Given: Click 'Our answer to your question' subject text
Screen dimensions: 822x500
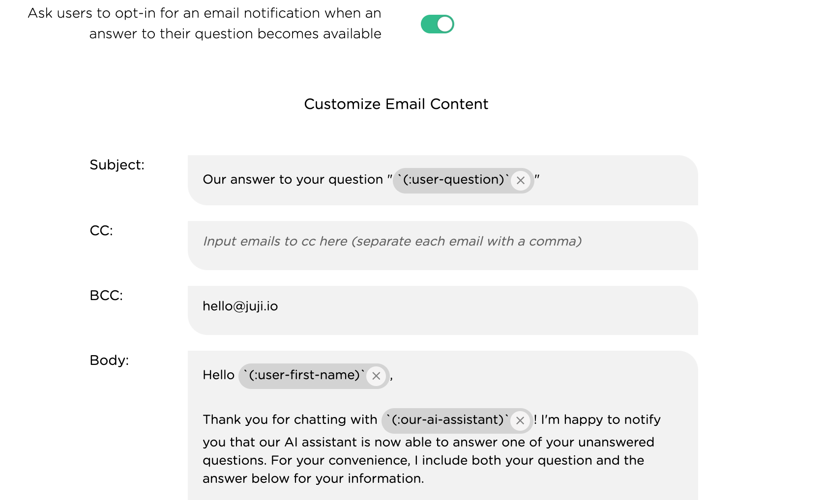Looking at the screenshot, I should [293, 180].
